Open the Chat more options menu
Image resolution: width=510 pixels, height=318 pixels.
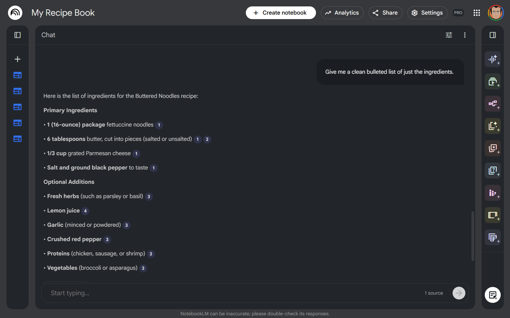(465, 35)
